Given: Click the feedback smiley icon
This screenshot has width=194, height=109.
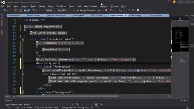Looking at the screenshot, I should [x=174, y=2].
